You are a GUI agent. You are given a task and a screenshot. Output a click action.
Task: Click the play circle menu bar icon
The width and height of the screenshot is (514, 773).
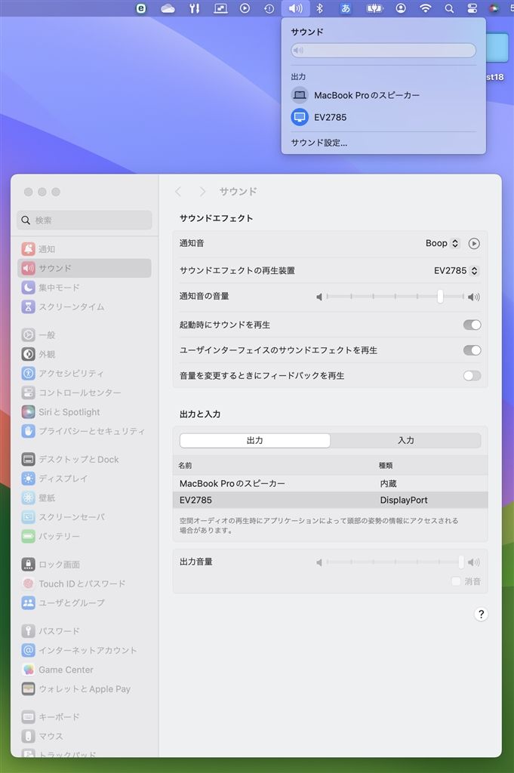pos(245,8)
